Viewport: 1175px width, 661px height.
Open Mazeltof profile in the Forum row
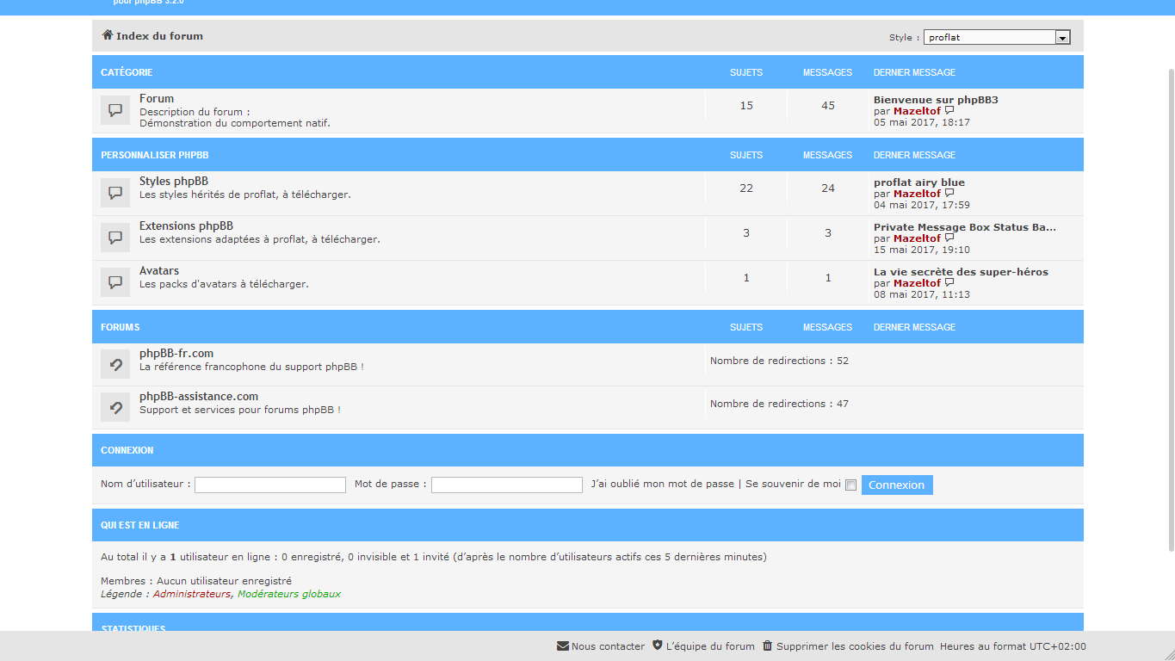click(x=917, y=111)
